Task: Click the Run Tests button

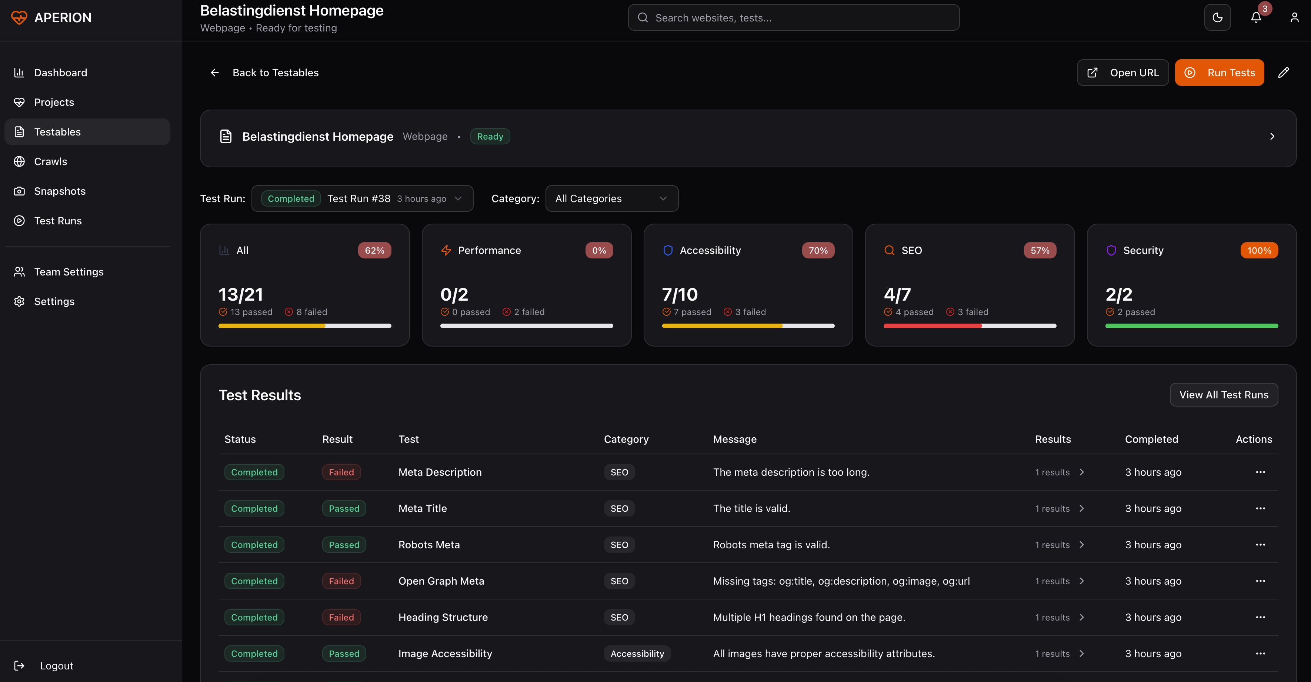Action: (1219, 72)
